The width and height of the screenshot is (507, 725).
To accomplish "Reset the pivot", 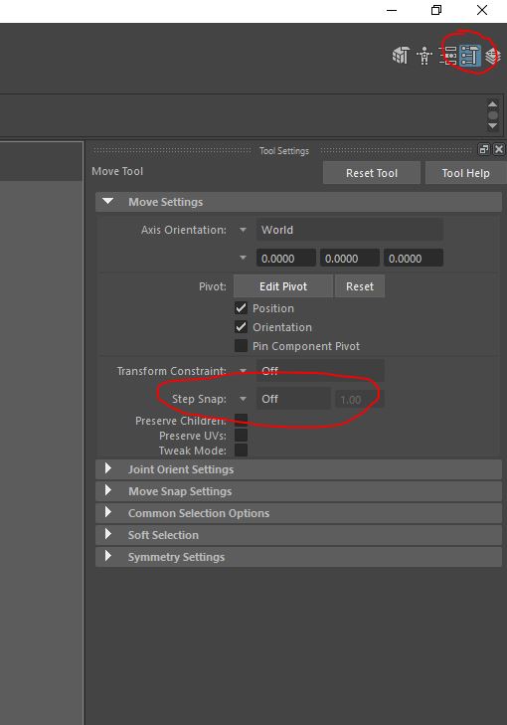I will coord(360,286).
